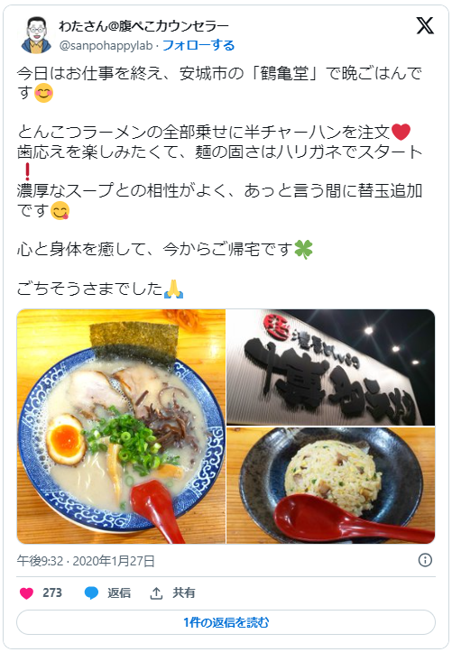Click the 返信 reply label
452x652 pixels.
click(119, 593)
